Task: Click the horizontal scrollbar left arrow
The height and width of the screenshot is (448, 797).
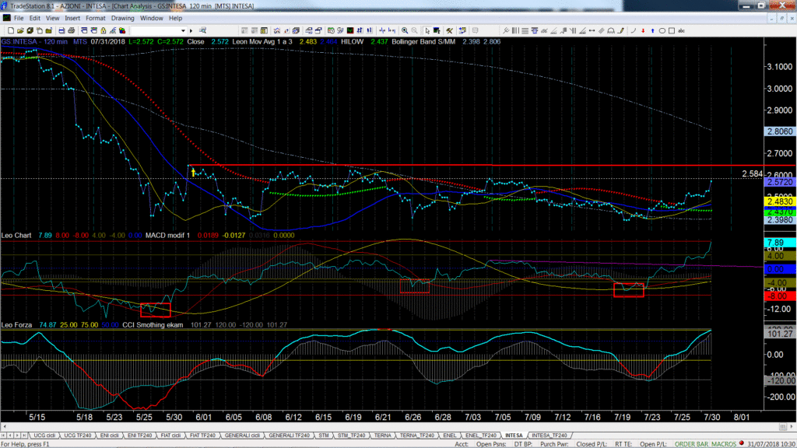Action: [5, 427]
